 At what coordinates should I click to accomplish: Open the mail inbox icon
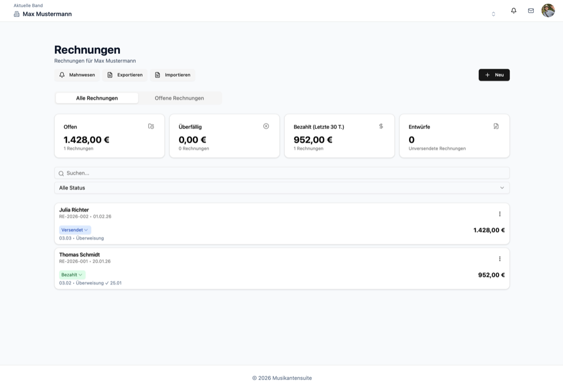click(531, 11)
